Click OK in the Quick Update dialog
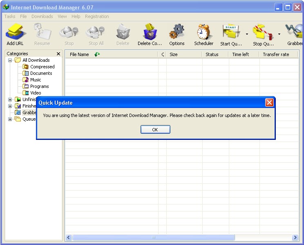The width and height of the screenshot is (304, 245). click(155, 130)
